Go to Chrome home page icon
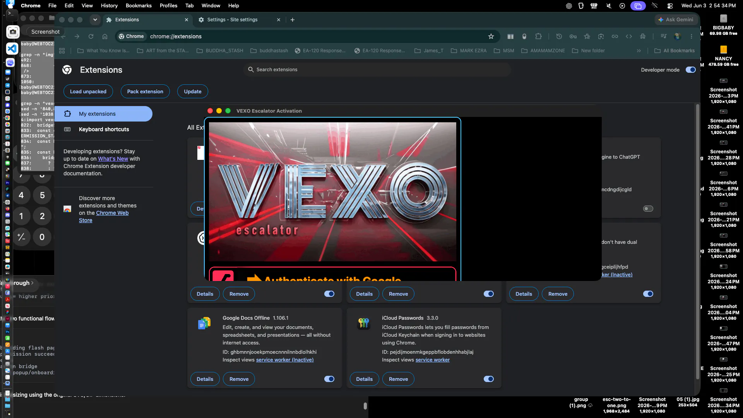This screenshot has width=743, height=418. [x=105, y=36]
